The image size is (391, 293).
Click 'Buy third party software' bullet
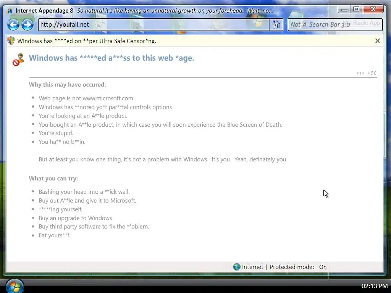pyautogui.click(x=94, y=227)
